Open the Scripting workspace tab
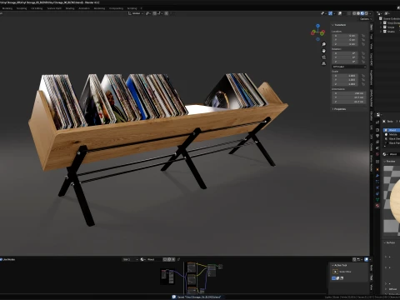This screenshot has width=400, height=300. (x=132, y=8)
